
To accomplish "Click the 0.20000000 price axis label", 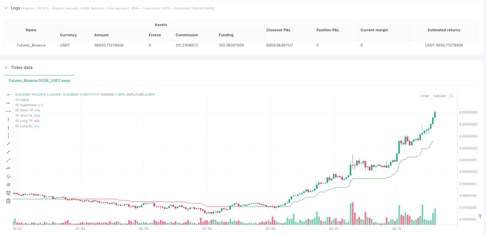I will [x=468, y=172].
